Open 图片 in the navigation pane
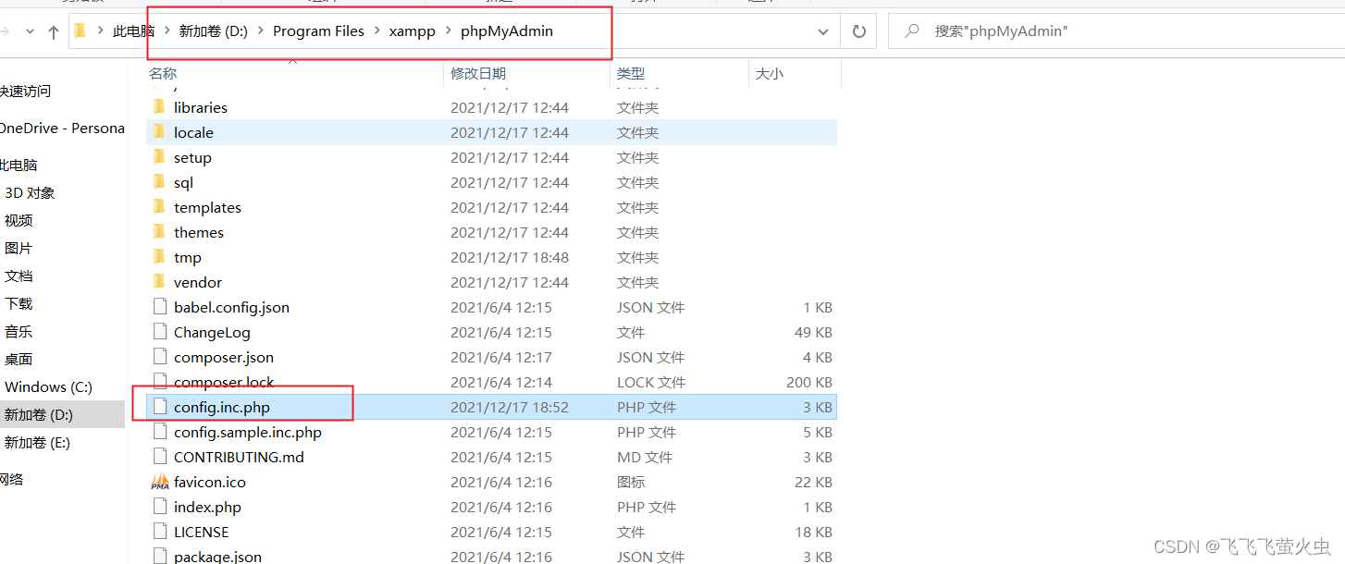Image resolution: width=1345 pixels, height=564 pixels. click(x=19, y=249)
